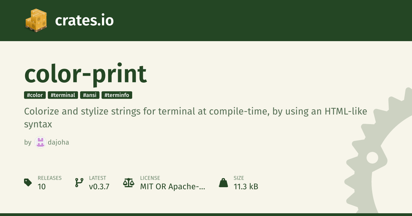Click the MIT OR Apache license text
The width and height of the screenshot is (412, 216).
tap(172, 187)
